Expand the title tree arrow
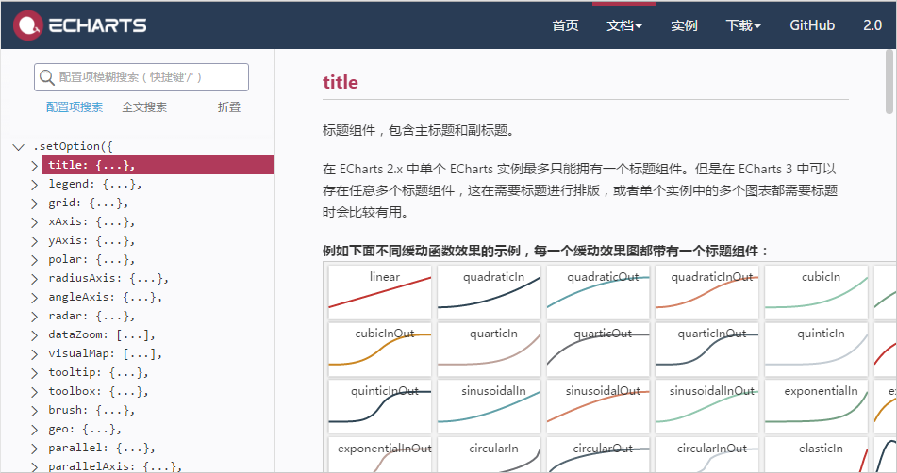Image resolution: width=897 pixels, height=473 pixels. point(34,166)
